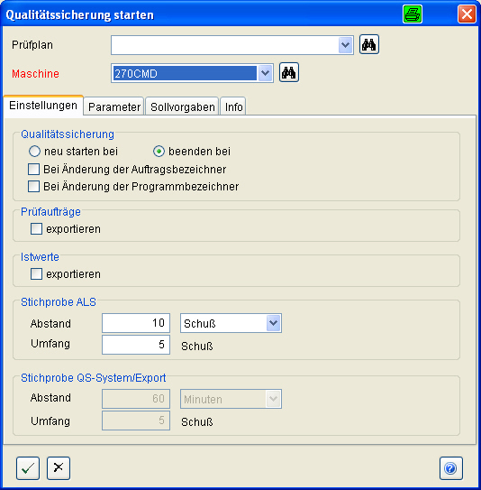Enable 'Bei Änderung der Programmbezeichner' checkbox

click(33, 186)
